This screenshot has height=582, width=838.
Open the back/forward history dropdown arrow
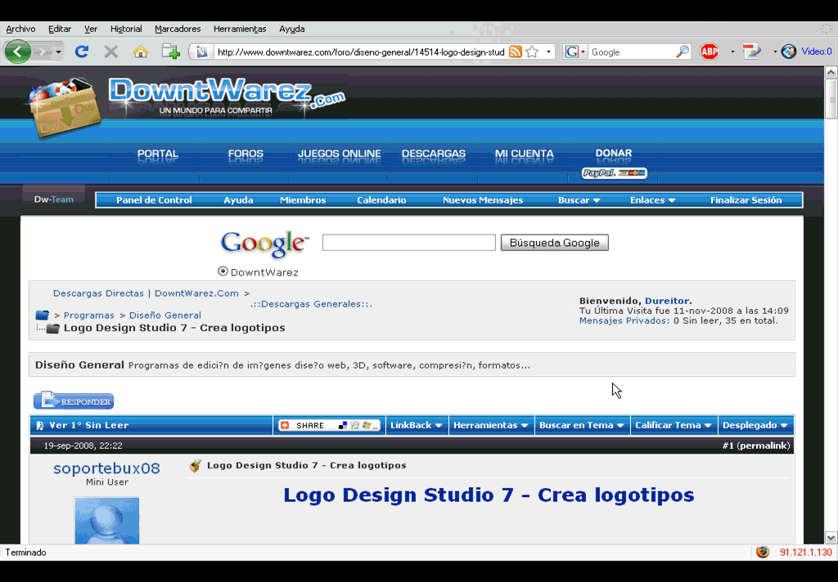click(58, 52)
